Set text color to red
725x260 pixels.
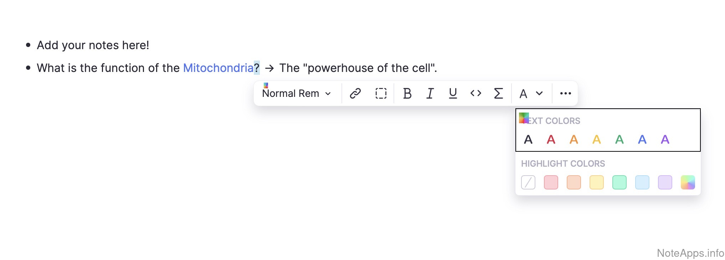[x=551, y=139]
